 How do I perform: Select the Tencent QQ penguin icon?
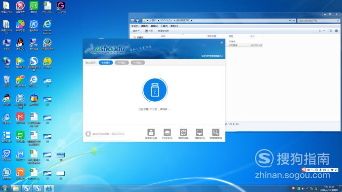coord(20,44)
